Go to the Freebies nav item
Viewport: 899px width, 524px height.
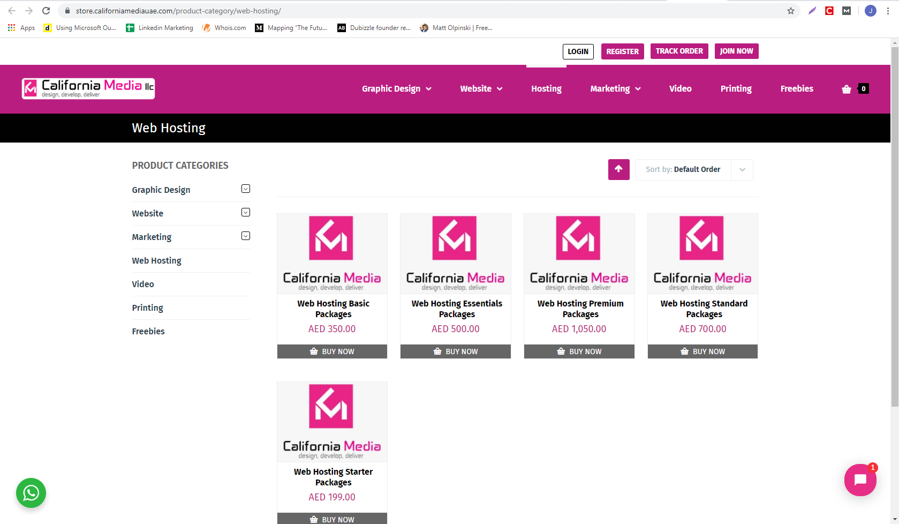click(x=797, y=89)
